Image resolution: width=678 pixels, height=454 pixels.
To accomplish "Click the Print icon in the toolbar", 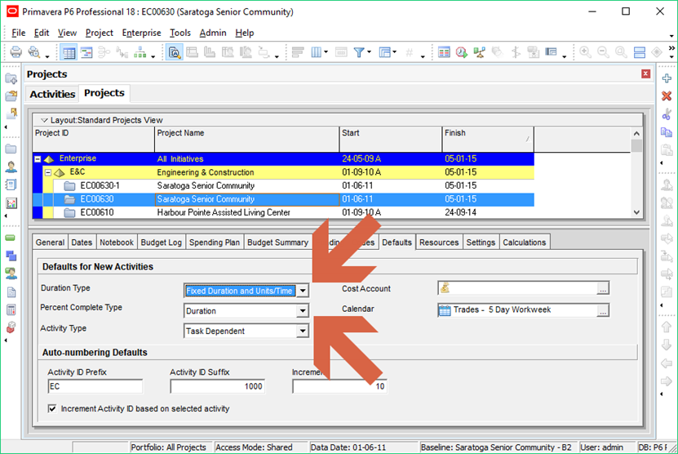I will (16, 52).
